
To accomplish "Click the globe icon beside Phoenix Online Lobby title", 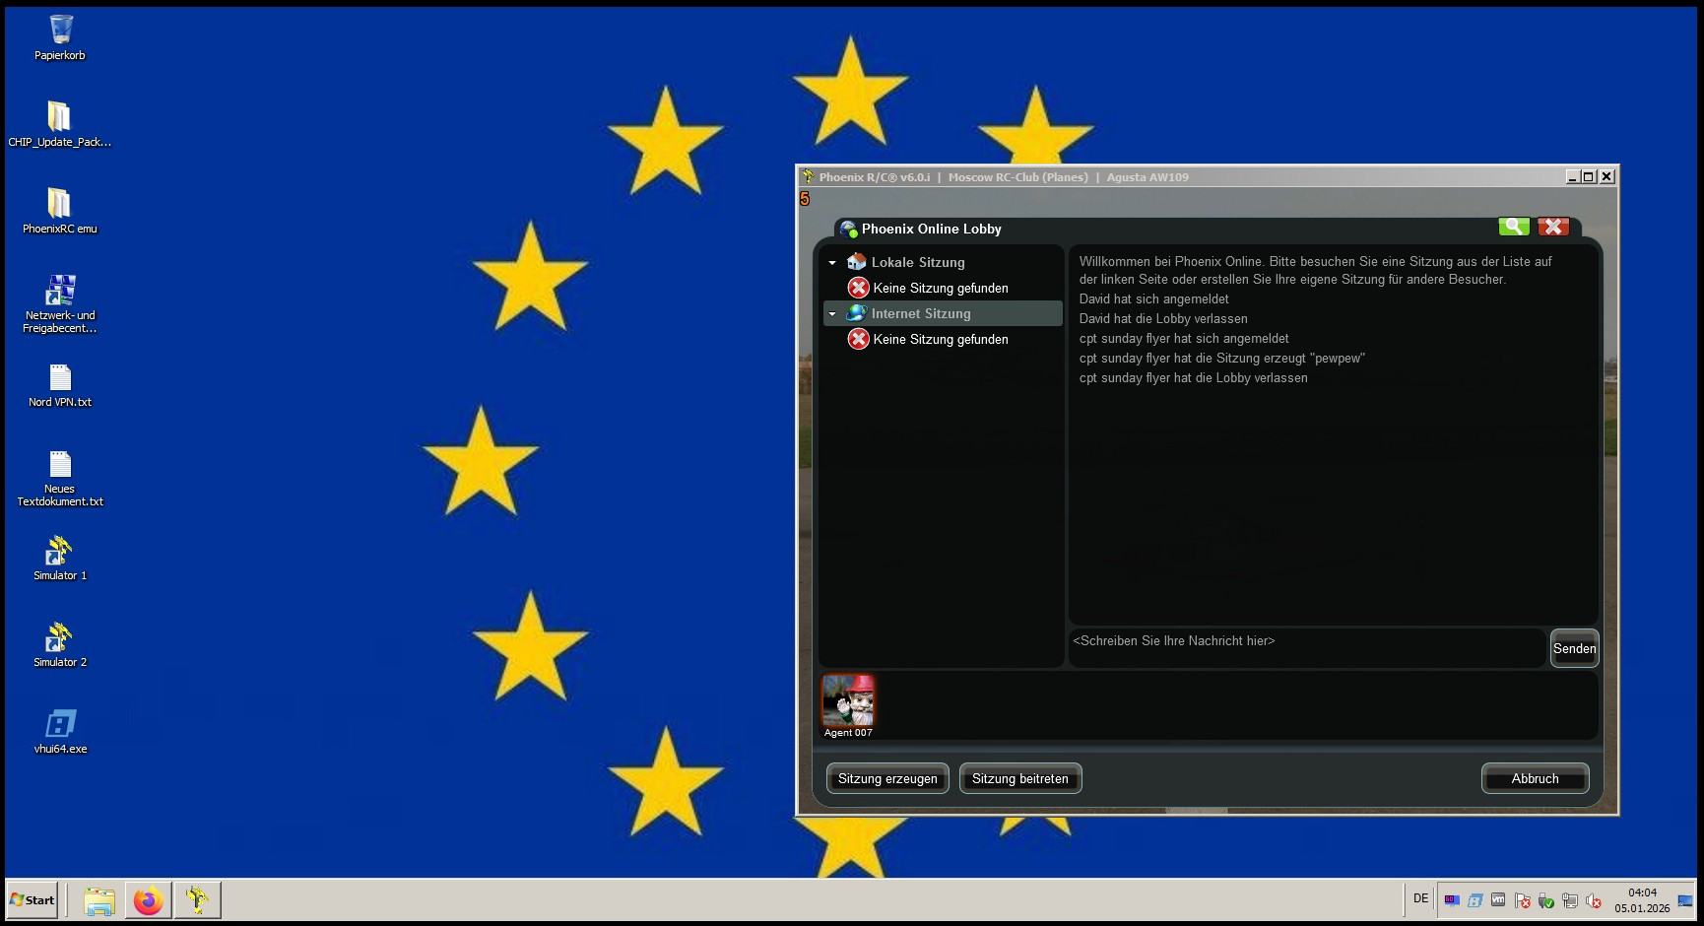I will point(849,229).
